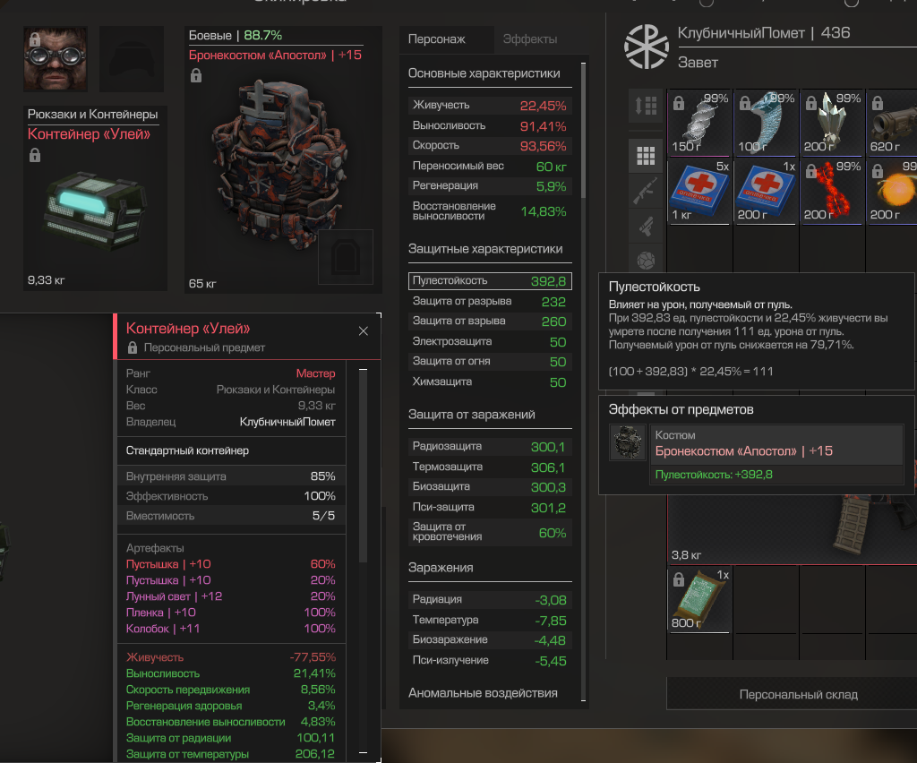
Task: Switch to the Эффекты tab
Action: coord(530,39)
